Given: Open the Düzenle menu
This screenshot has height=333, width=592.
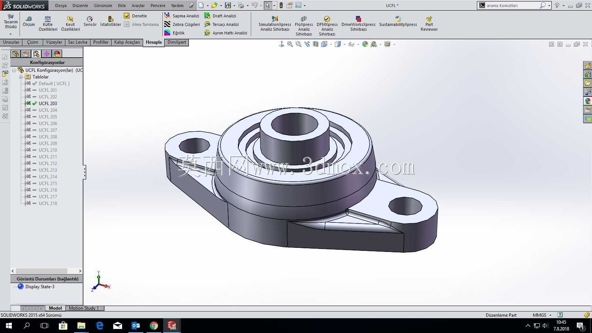Looking at the screenshot, I should [80, 6].
